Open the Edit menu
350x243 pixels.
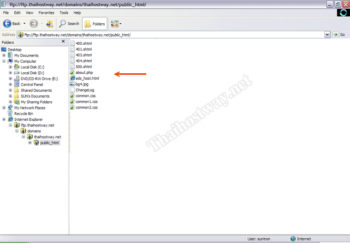tap(17, 13)
